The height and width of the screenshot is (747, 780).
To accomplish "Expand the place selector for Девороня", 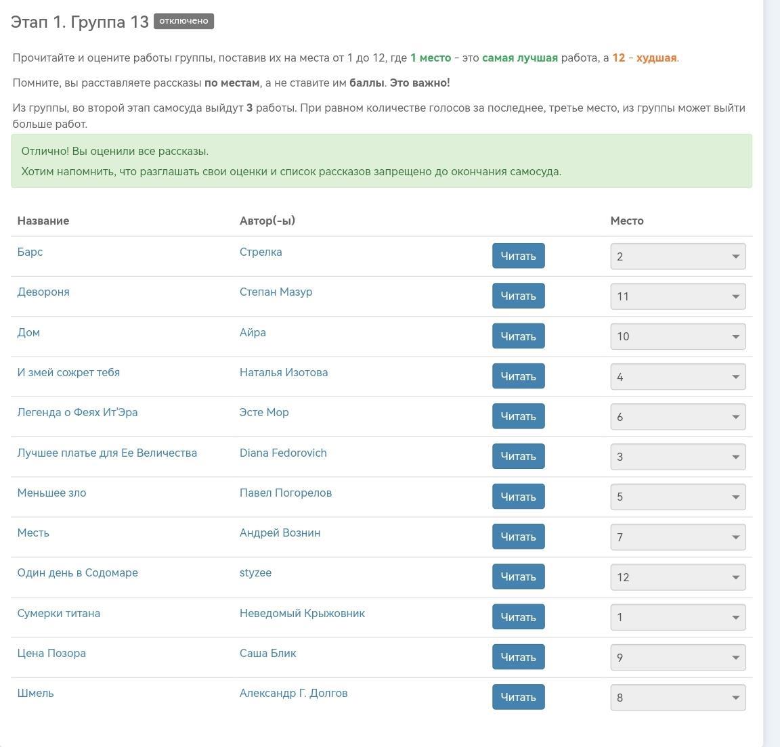I will tap(677, 296).
